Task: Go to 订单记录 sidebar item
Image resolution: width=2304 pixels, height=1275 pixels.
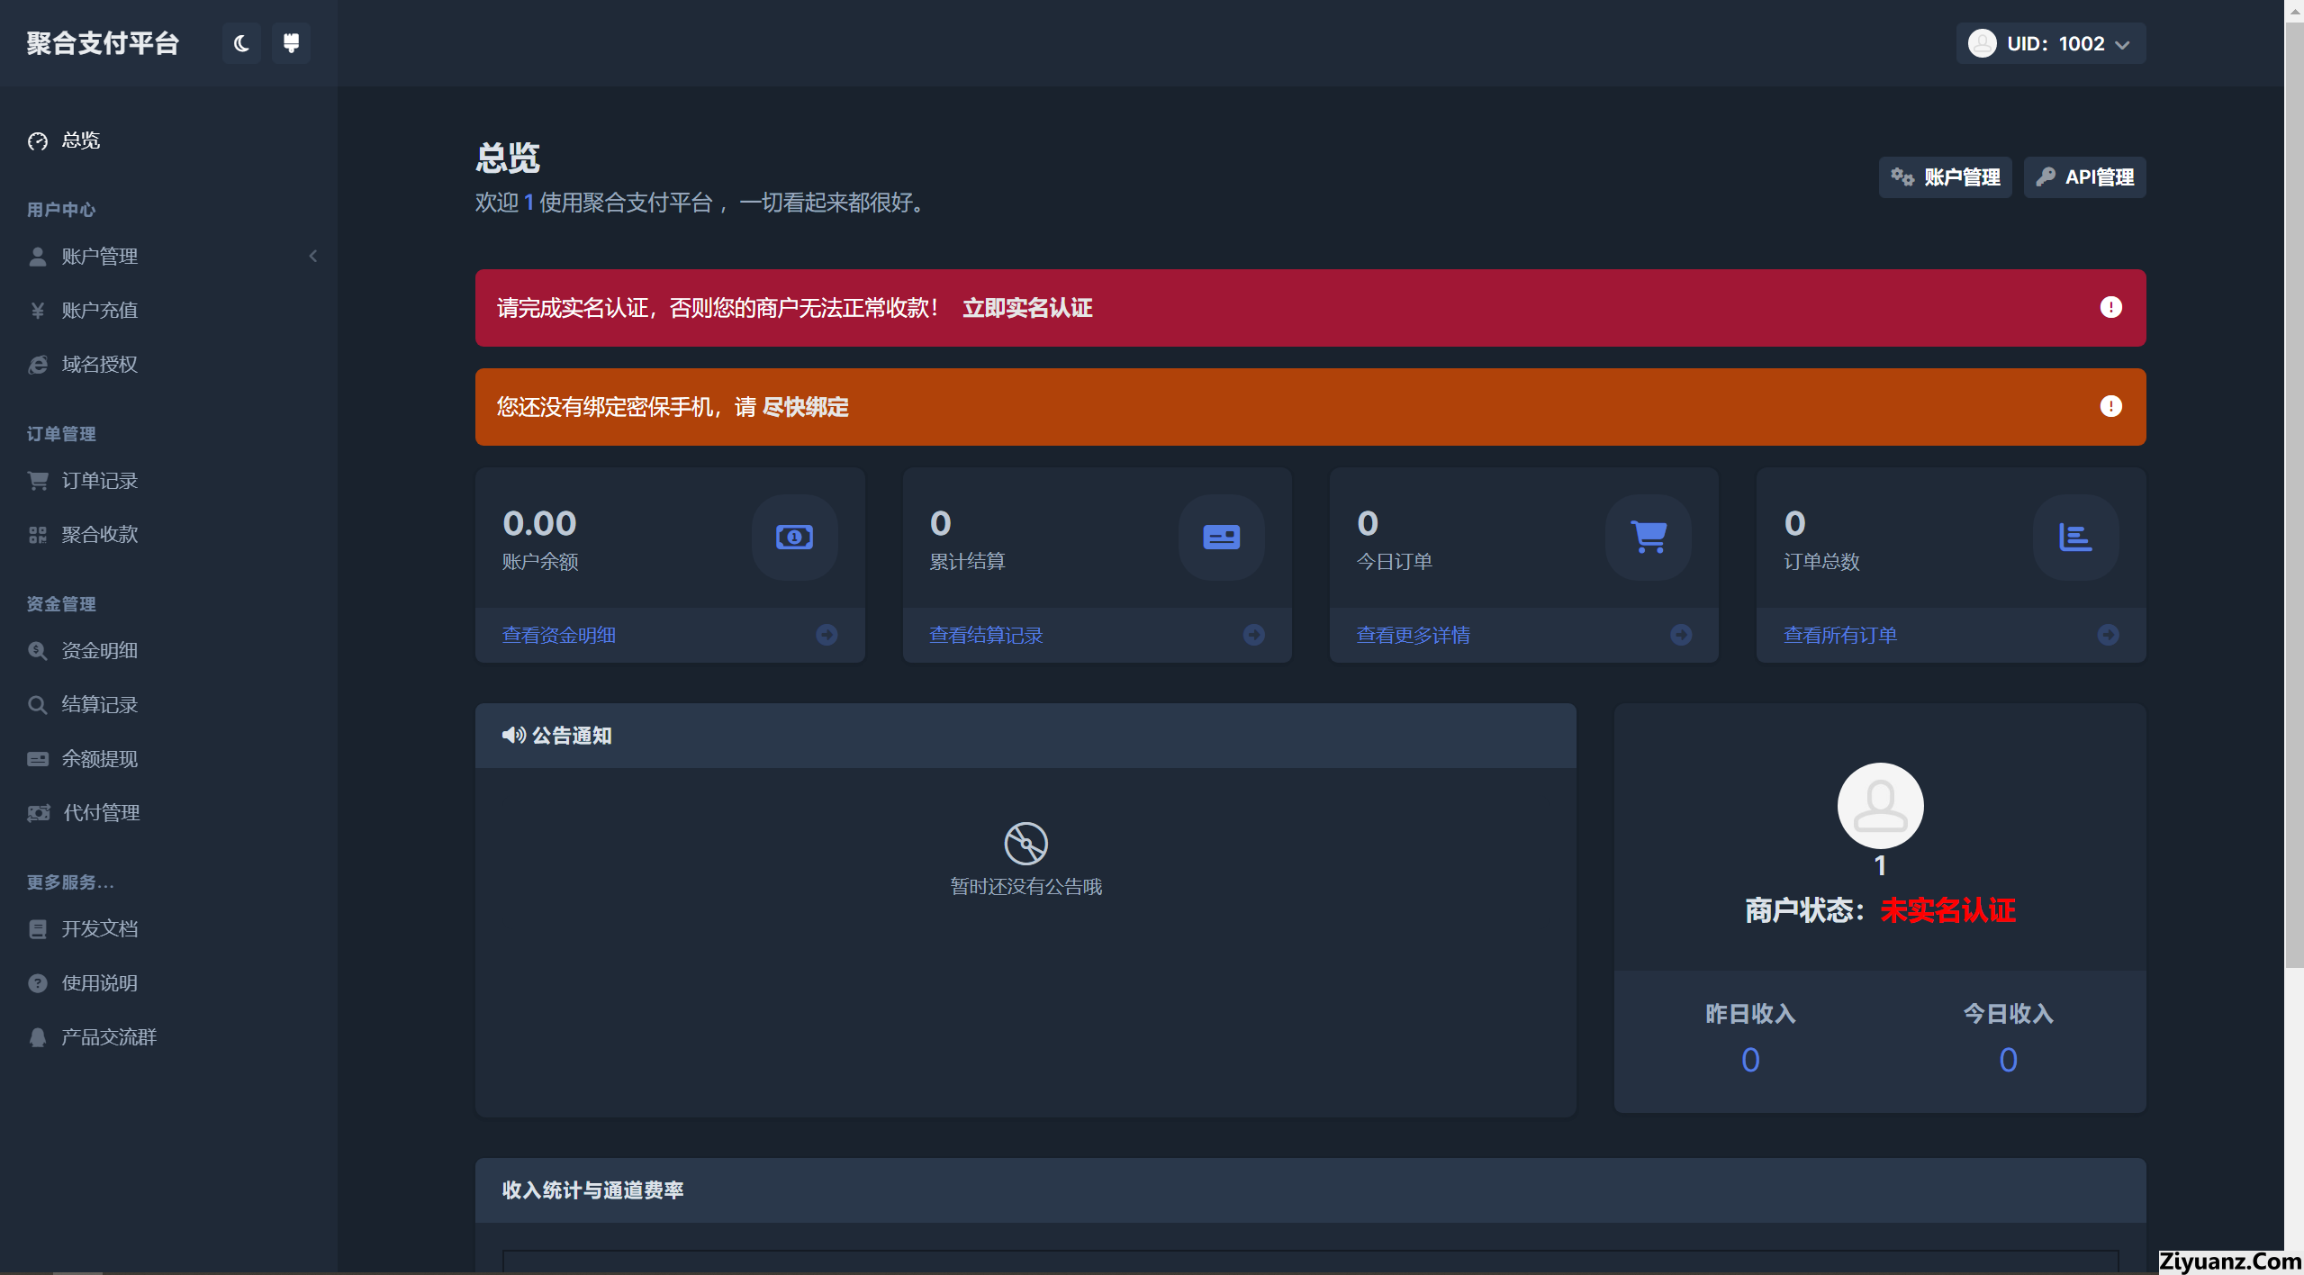Action: click(99, 481)
